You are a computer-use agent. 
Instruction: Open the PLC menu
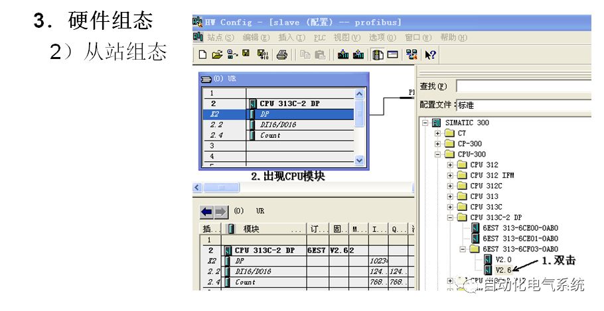coord(320,37)
